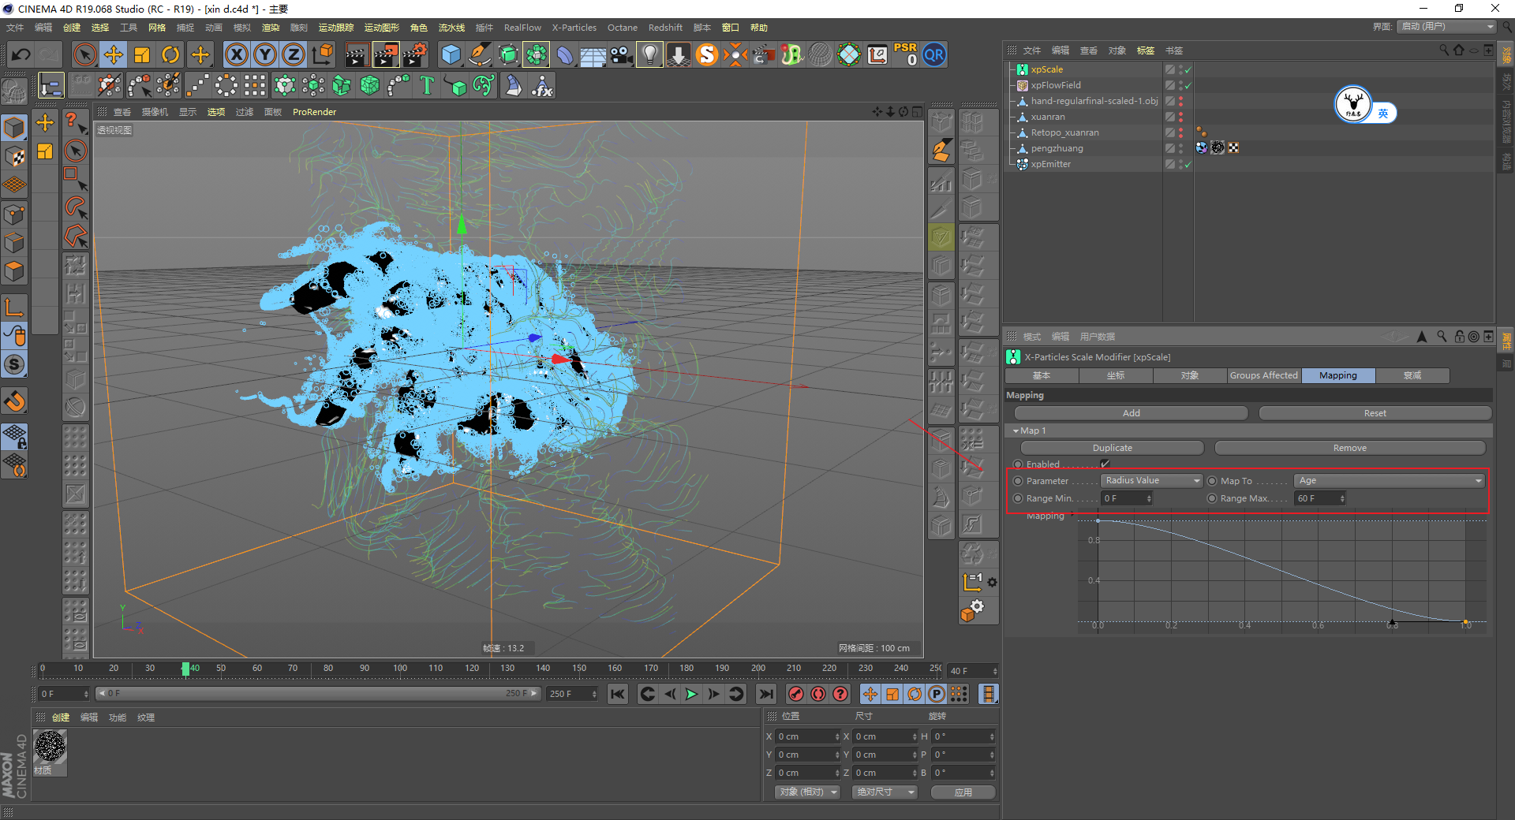Toggle the Map 1 Enabled checkbox
This screenshot has width=1515, height=820.
(1105, 464)
